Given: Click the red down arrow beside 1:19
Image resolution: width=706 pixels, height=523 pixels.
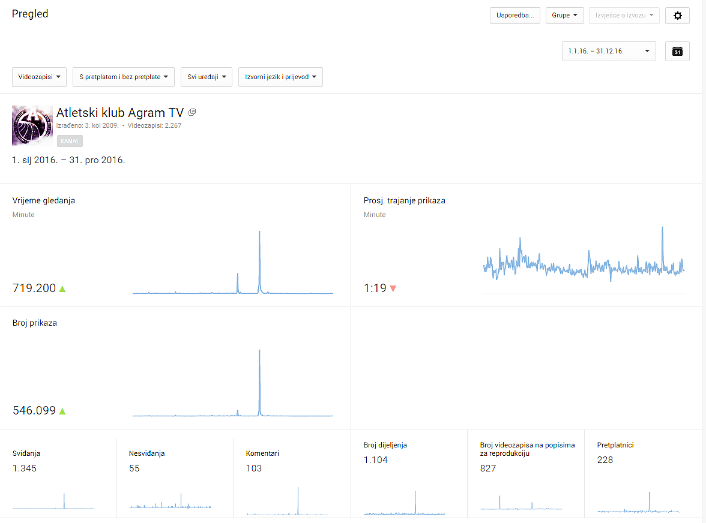Looking at the screenshot, I should (x=393, y=288).
